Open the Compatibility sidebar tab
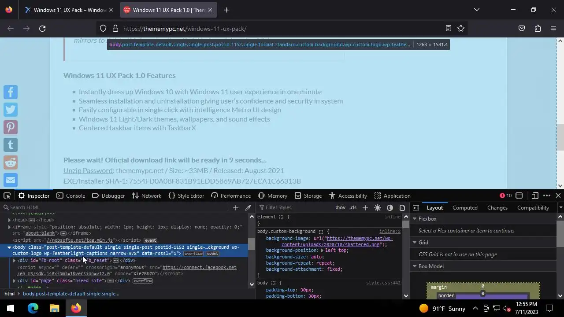The image size is (564, 317). [533, 207]
